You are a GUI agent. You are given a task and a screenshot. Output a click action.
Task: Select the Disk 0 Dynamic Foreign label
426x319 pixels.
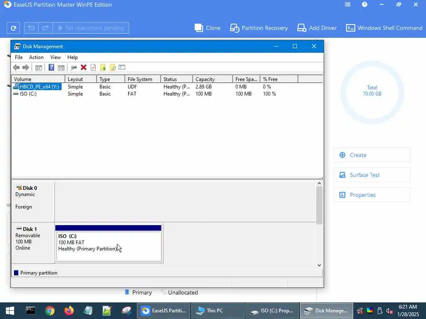(33, 202)
